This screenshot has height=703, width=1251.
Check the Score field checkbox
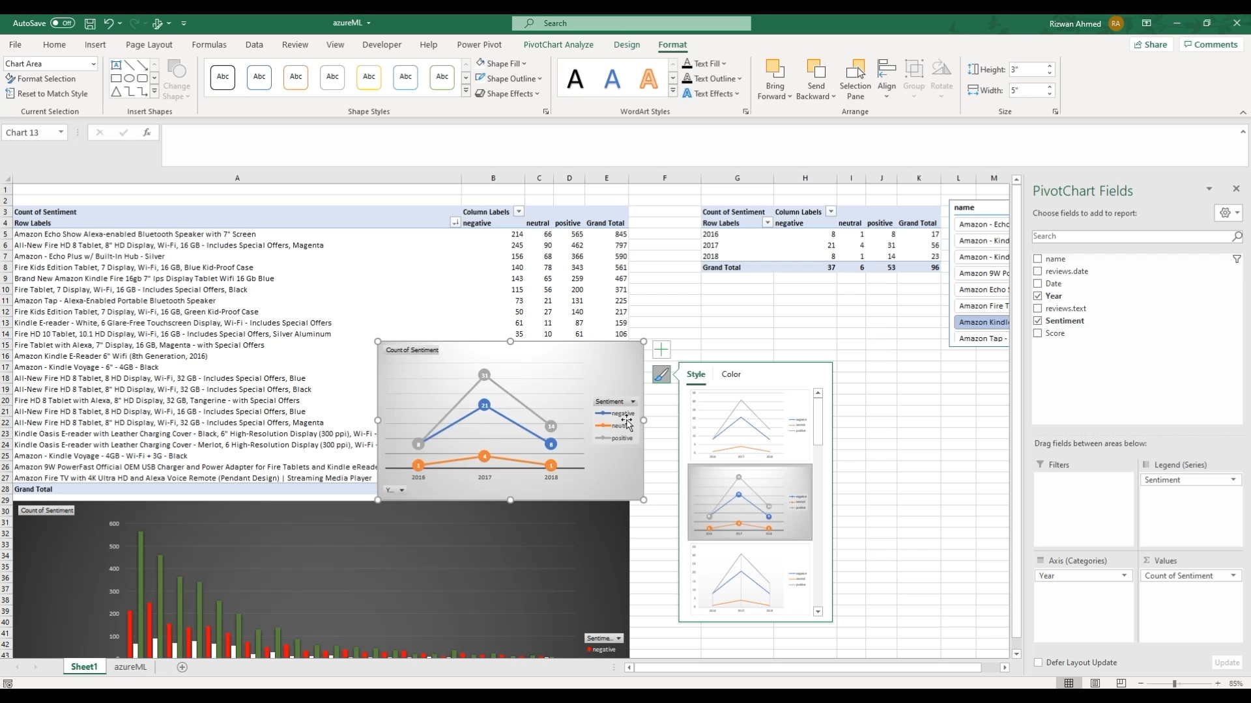click(1038, 333)
